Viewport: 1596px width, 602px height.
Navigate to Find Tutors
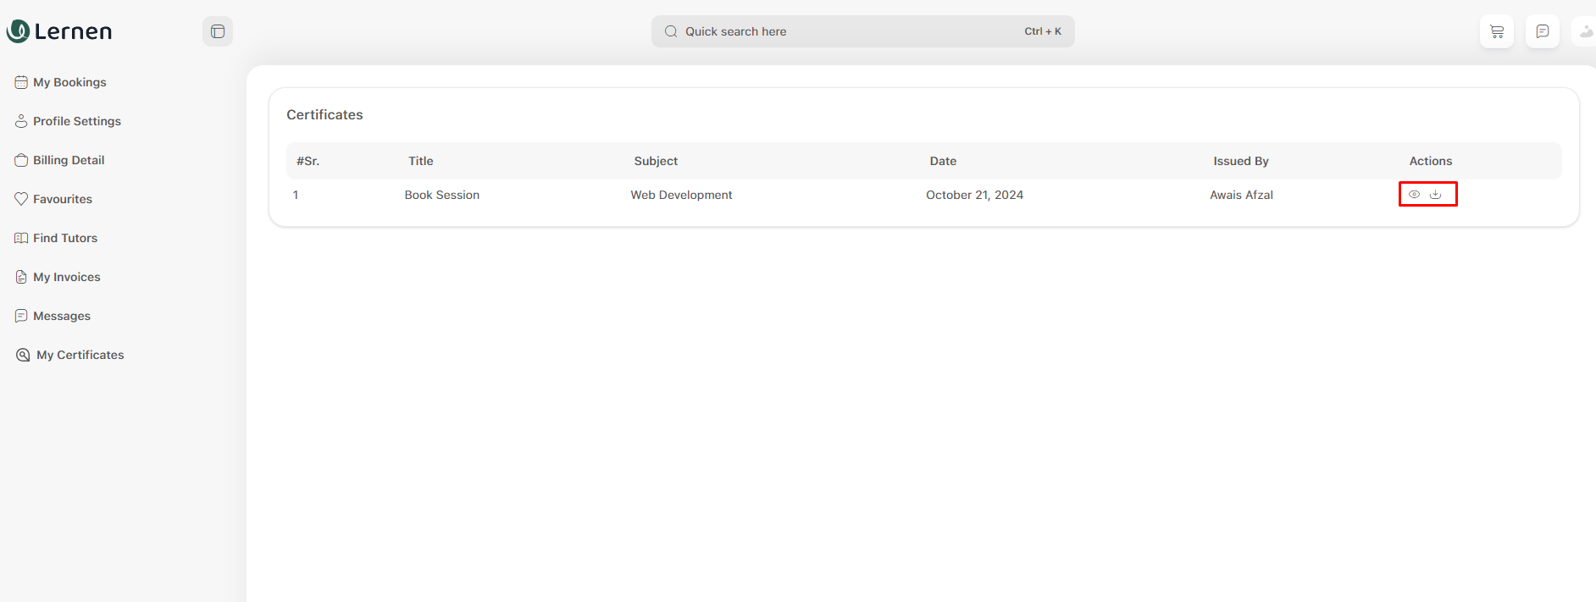pos(65,238)
